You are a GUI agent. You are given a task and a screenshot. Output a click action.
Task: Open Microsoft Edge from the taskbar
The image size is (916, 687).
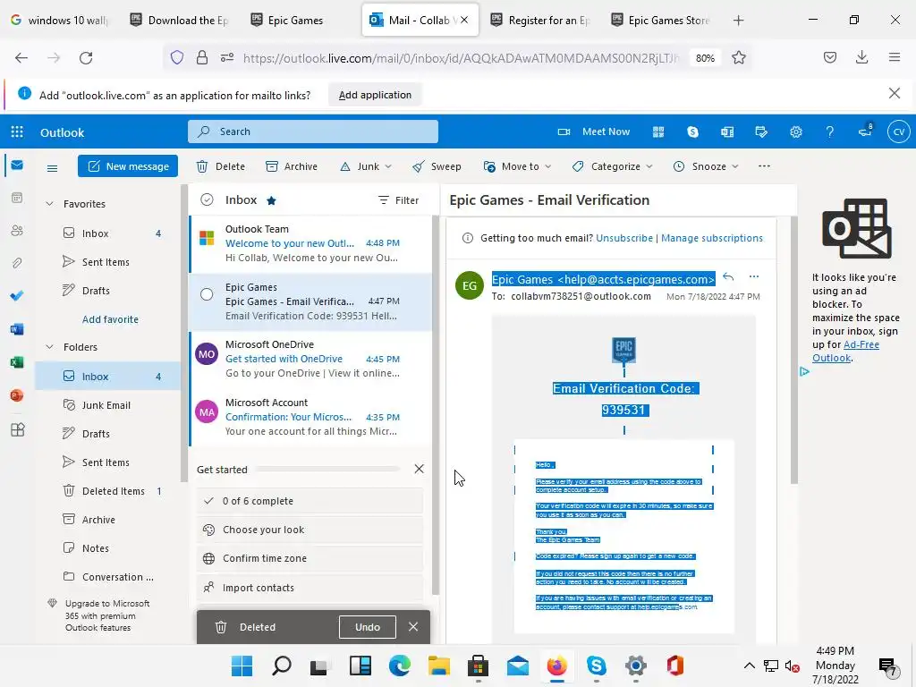click(x=400, y=666)
